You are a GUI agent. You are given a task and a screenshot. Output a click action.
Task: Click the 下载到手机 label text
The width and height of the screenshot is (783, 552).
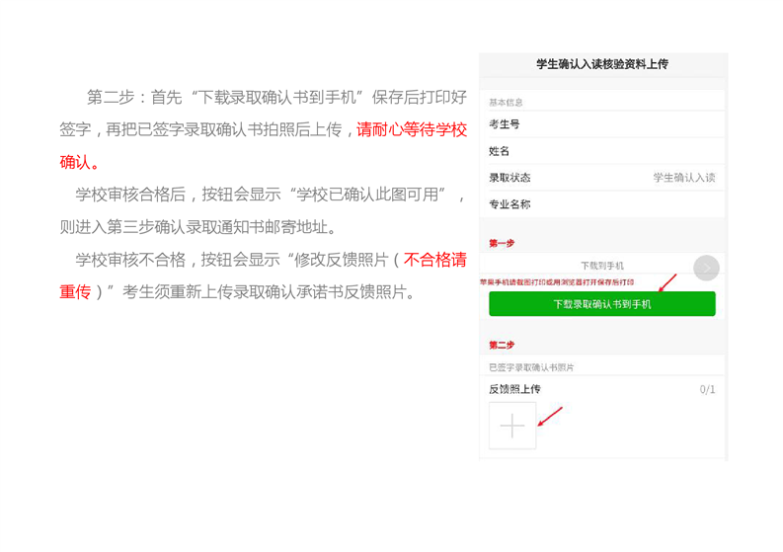coord(601,266)
